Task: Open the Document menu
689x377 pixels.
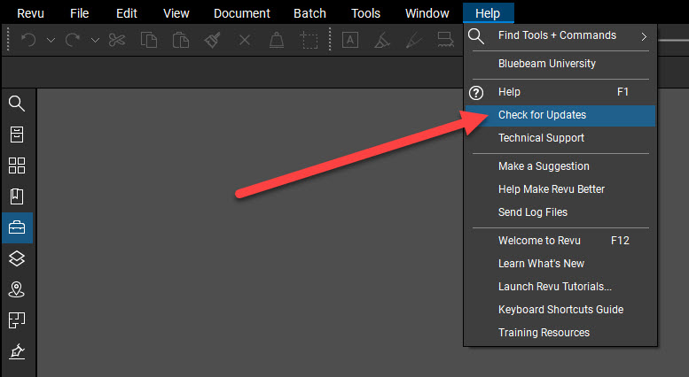Action: click(242, 13)
